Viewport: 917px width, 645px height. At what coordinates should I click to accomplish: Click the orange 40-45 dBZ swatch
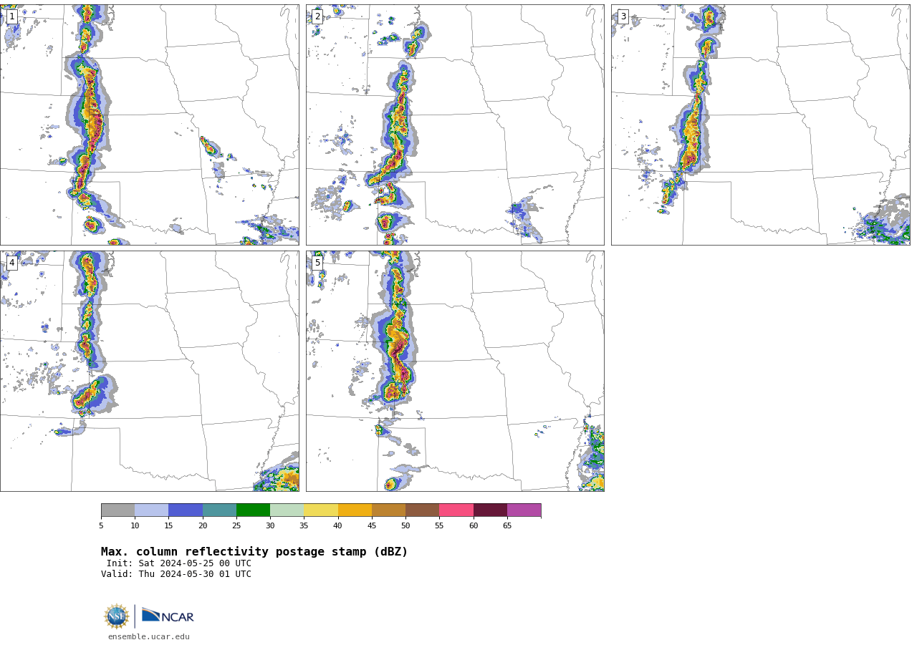point(355,510)
